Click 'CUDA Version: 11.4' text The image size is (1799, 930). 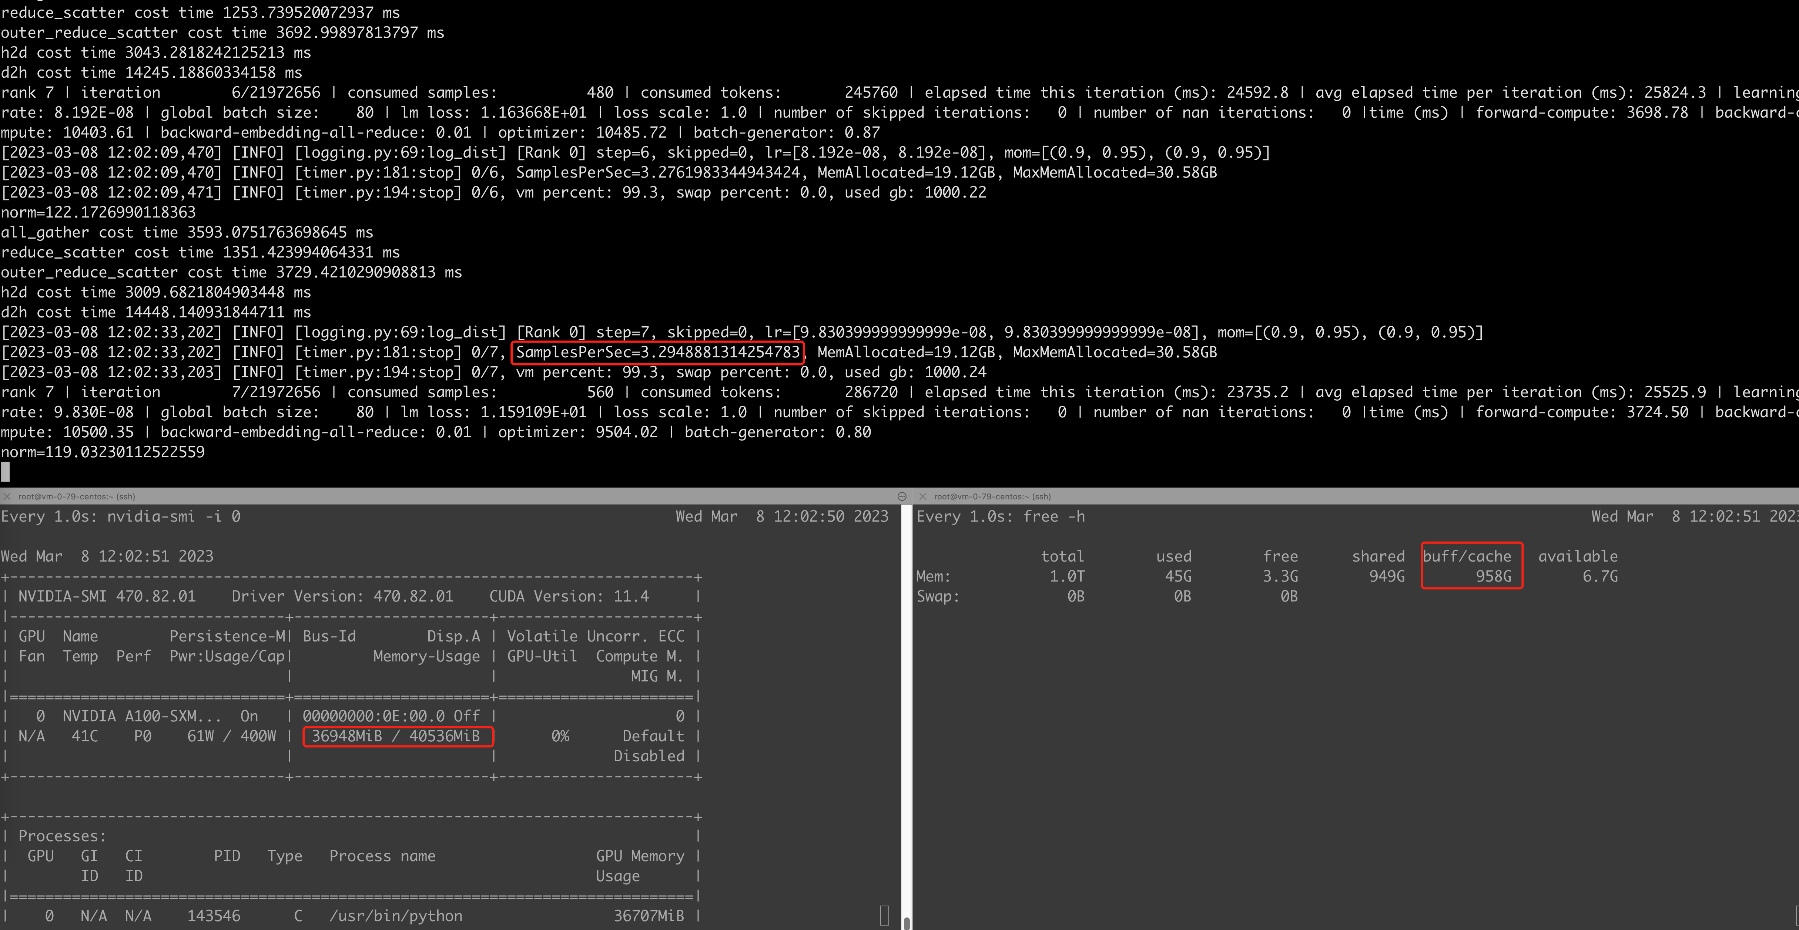[569, 597]
